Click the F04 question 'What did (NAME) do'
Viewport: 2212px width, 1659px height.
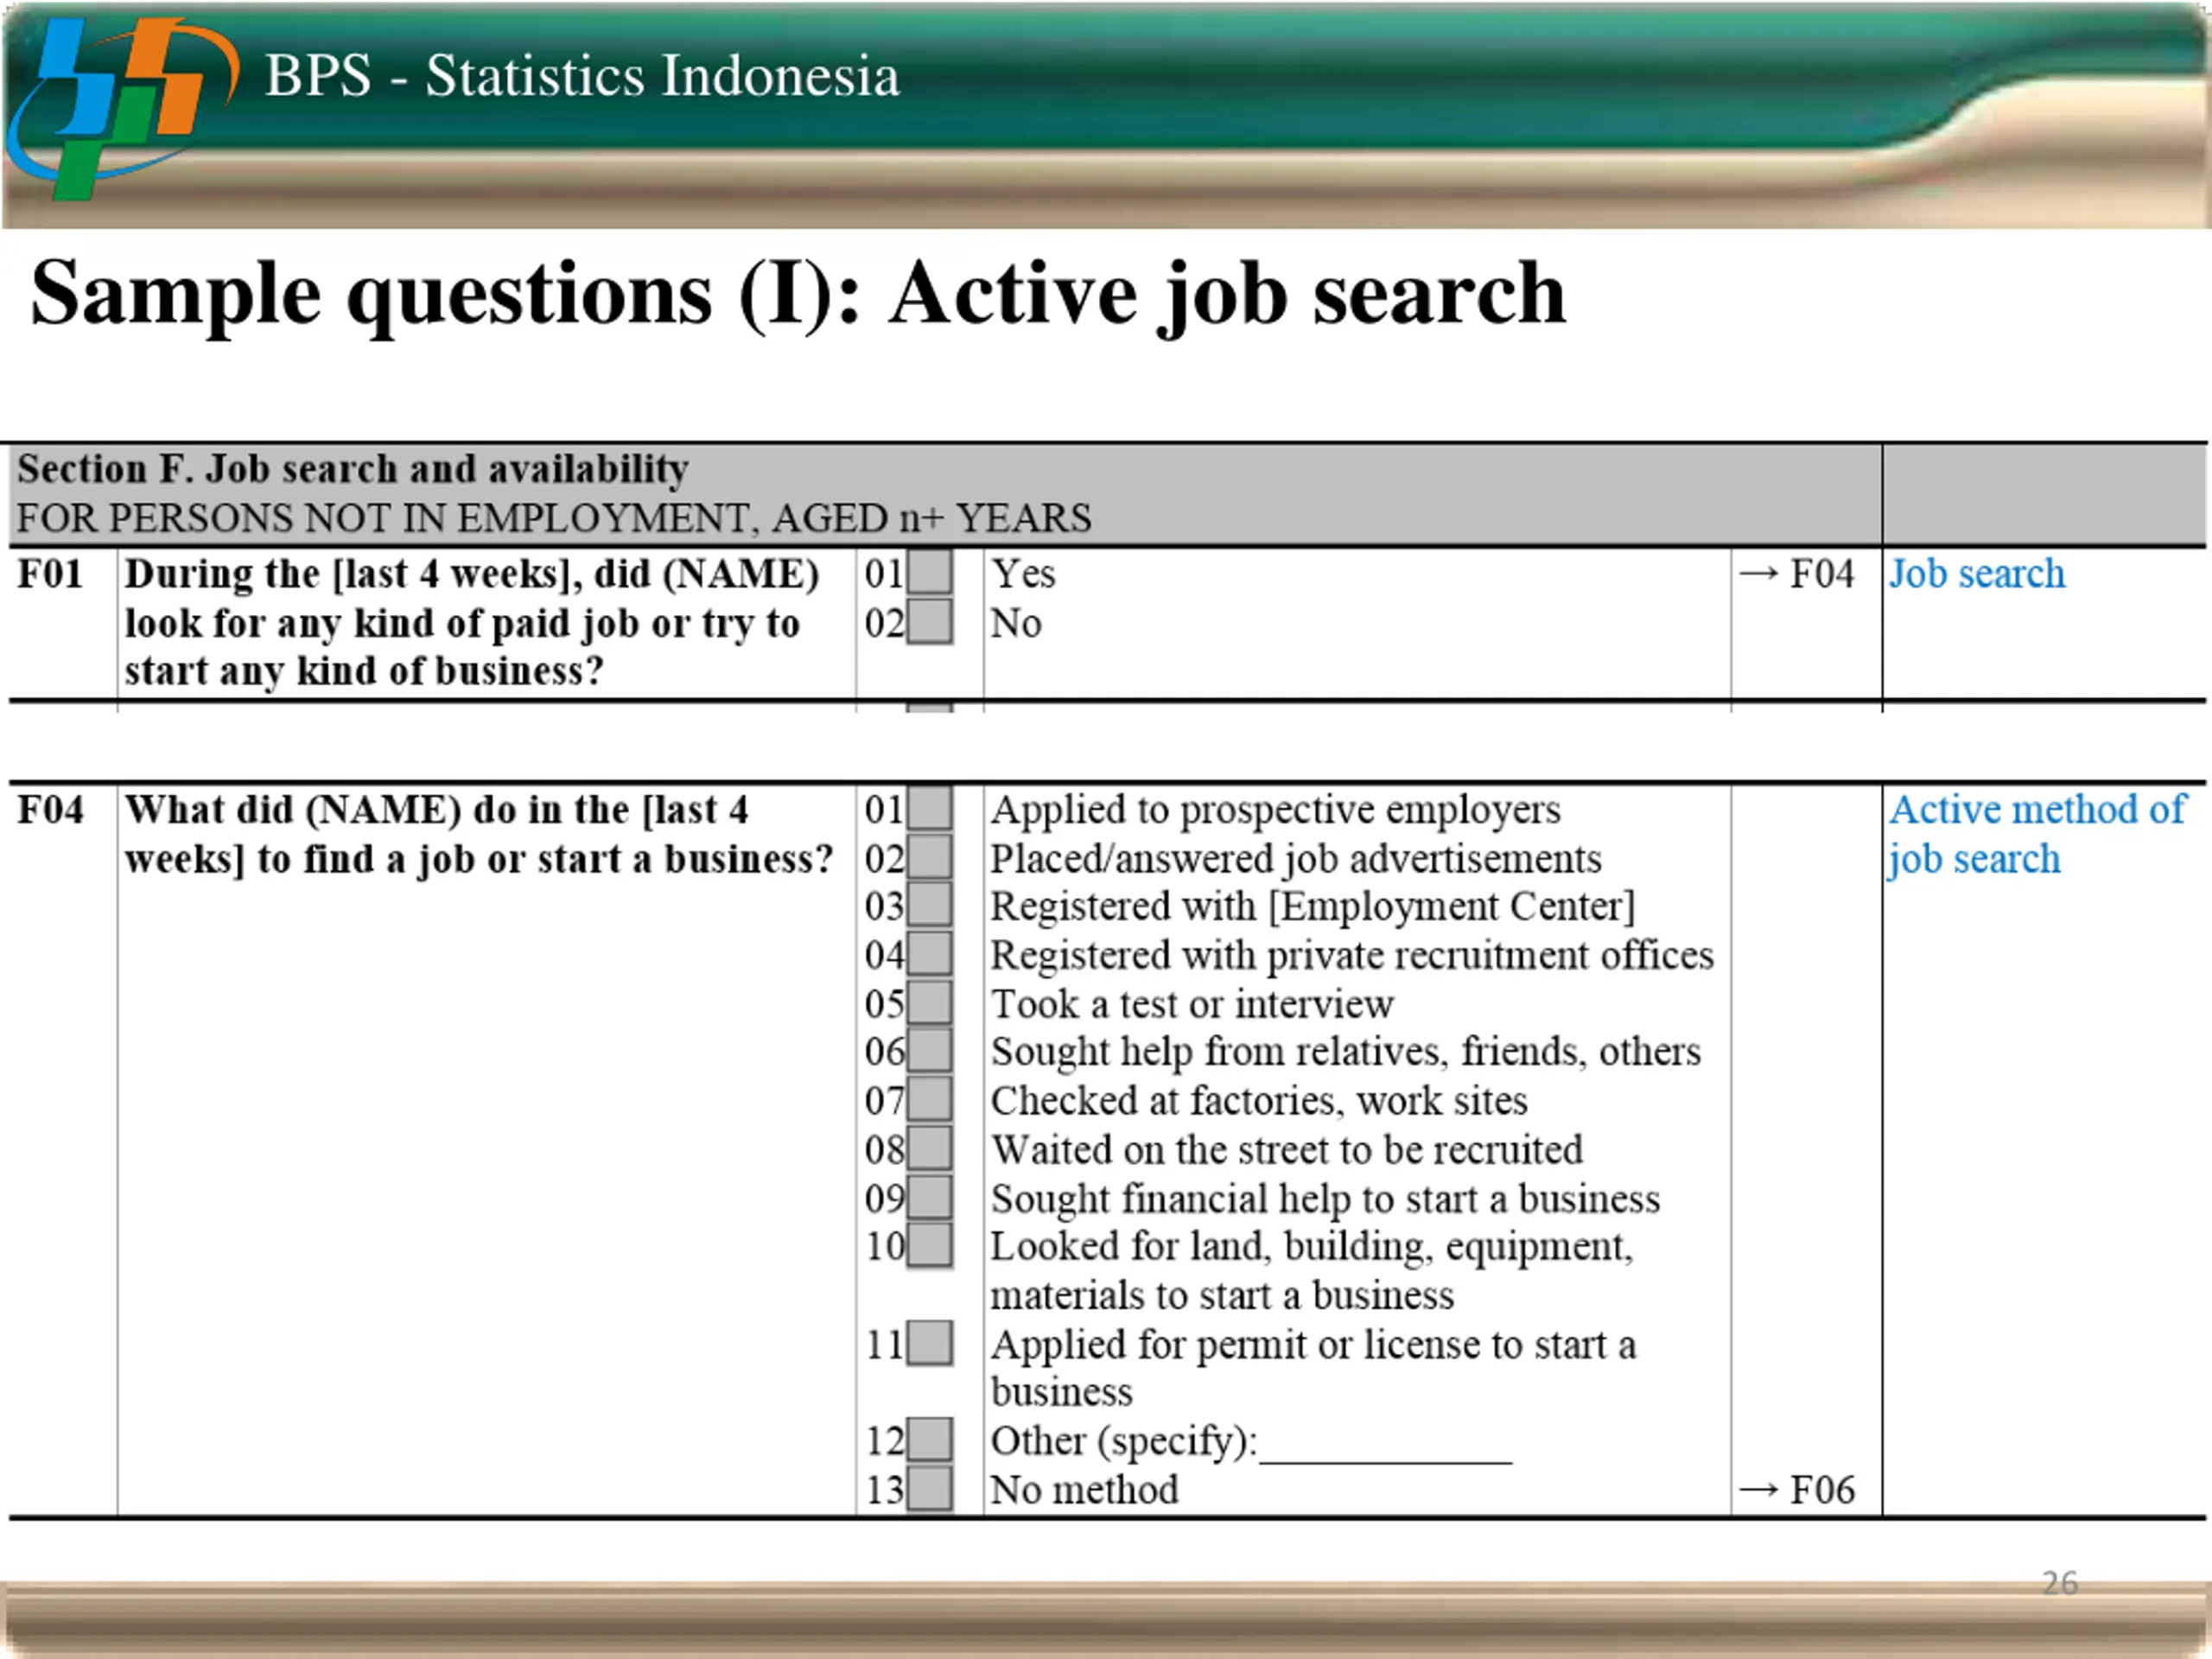(478, 834)
